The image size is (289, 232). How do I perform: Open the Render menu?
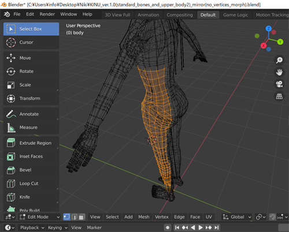(x=47, y=14)
